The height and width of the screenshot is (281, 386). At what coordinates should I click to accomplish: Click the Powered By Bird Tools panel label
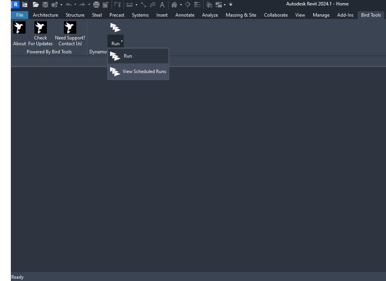[49, 52]
